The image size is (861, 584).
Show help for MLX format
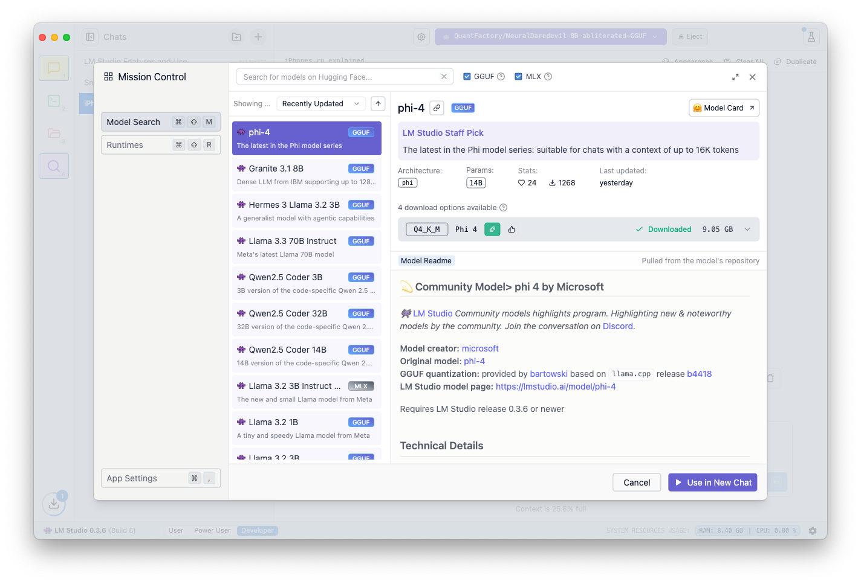(548, 77)
